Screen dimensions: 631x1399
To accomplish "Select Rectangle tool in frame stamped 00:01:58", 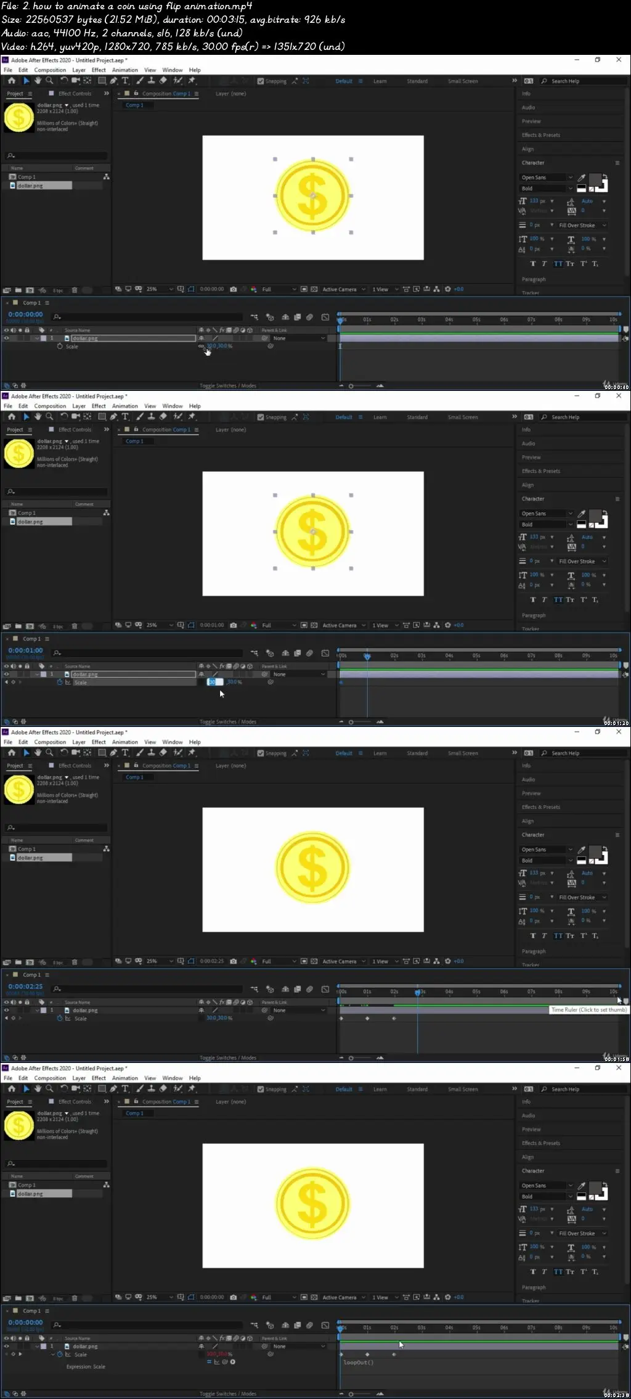I will (x=102, y=753).
